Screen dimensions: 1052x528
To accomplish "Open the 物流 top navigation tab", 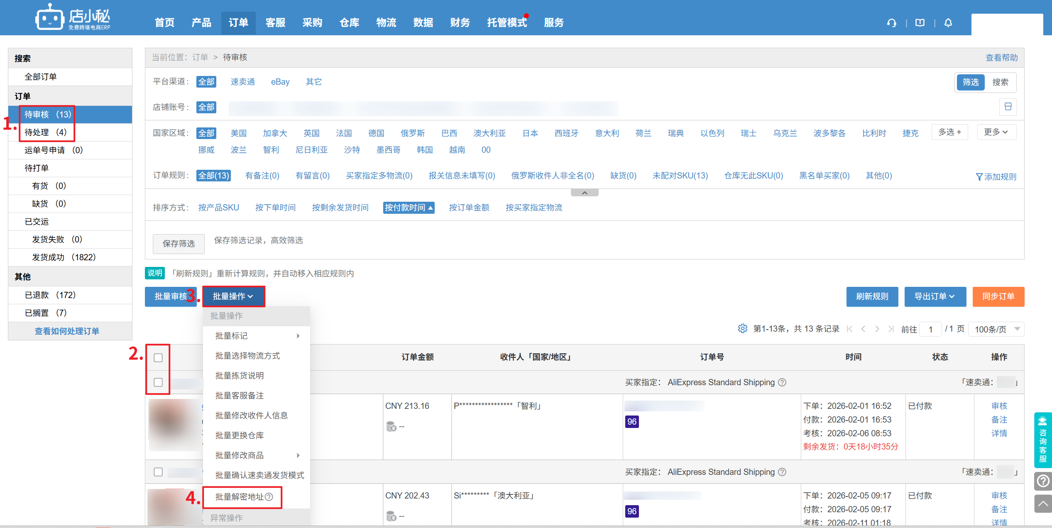I will [386, 23].
